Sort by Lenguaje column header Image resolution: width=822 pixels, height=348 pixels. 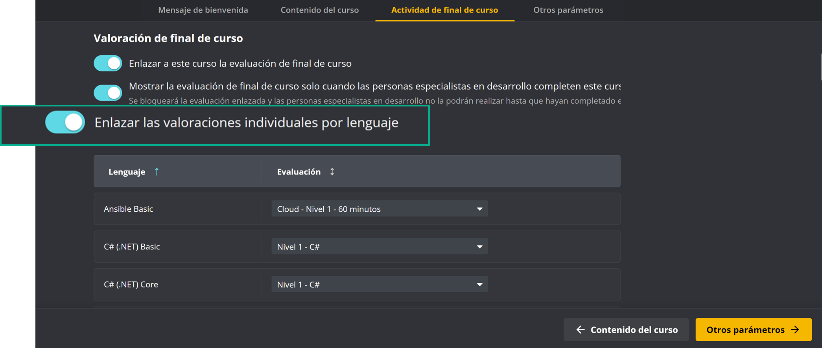click(x=127, y=172)
